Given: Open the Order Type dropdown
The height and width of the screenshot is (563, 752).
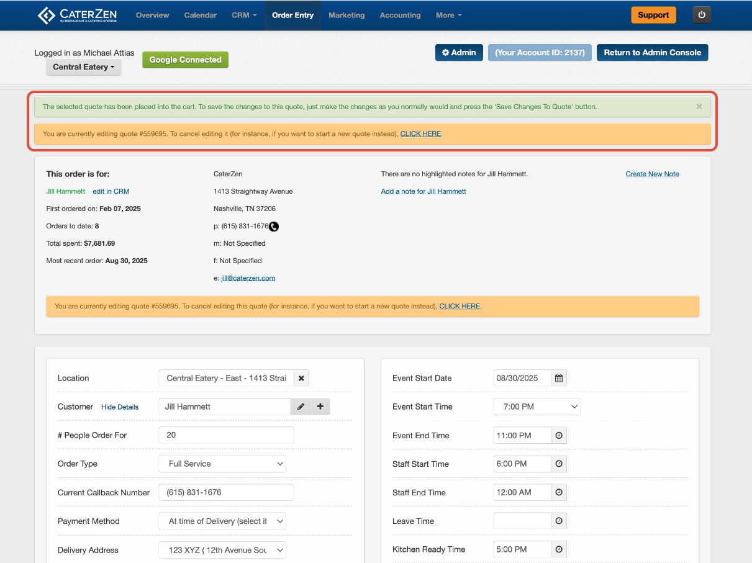Looking at the screenshot, I should pyautogui.click(x=222, y=464).
